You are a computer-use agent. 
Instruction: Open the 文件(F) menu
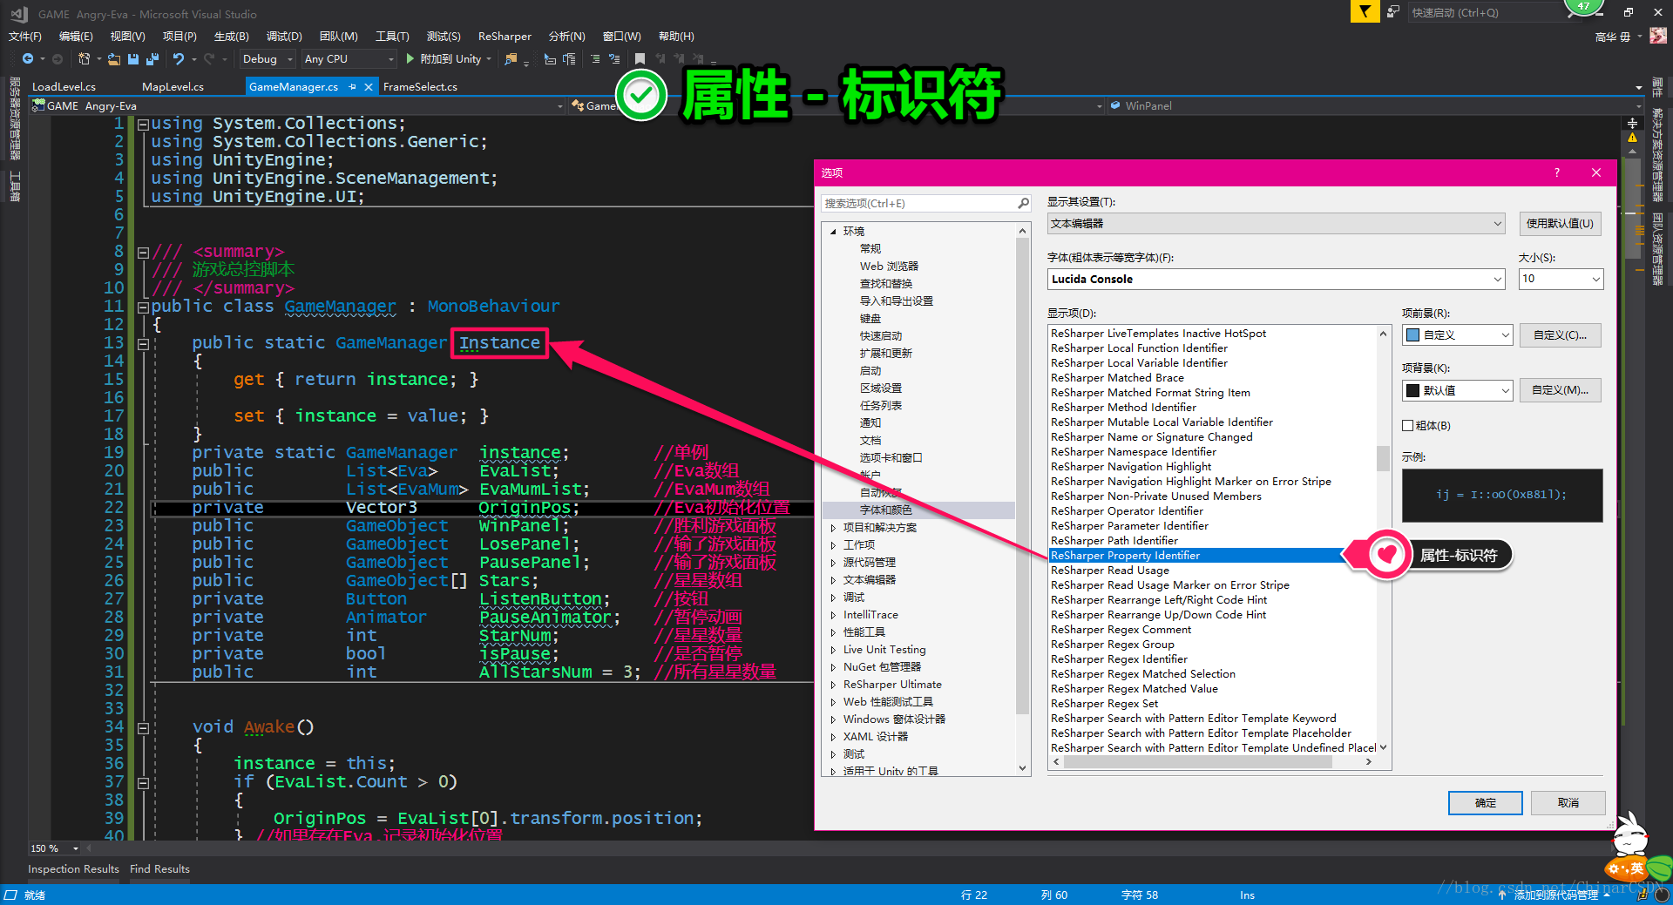[x=25, y=36]
